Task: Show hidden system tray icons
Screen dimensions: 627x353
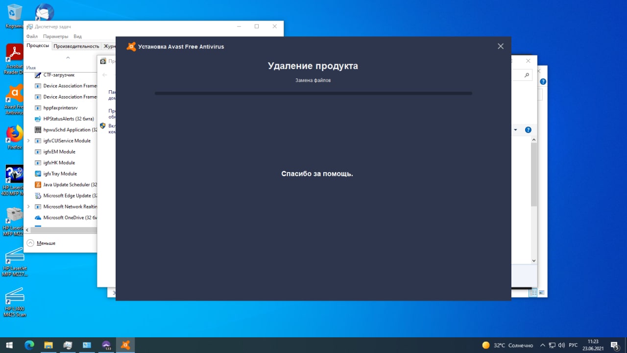Action: click(x=542, y=345)
